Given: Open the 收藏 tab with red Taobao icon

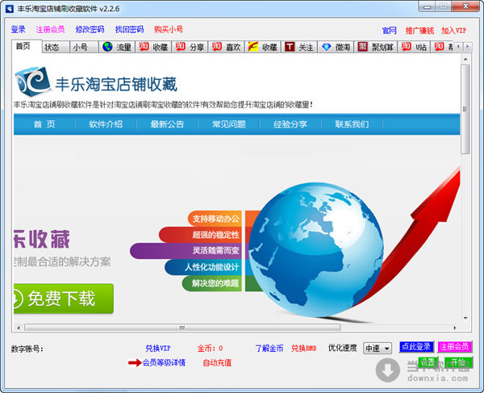Looking at the screenshot, I should (153, 47).
